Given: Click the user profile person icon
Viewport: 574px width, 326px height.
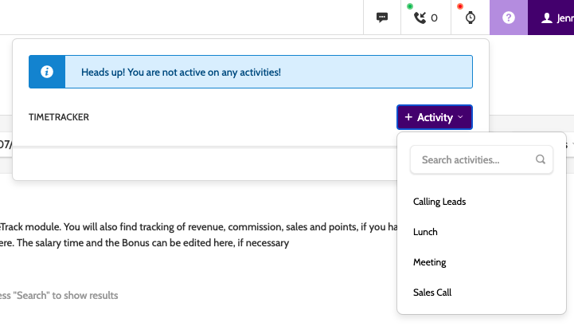Looking at the screenshot, I should click(x=546, y=17).
